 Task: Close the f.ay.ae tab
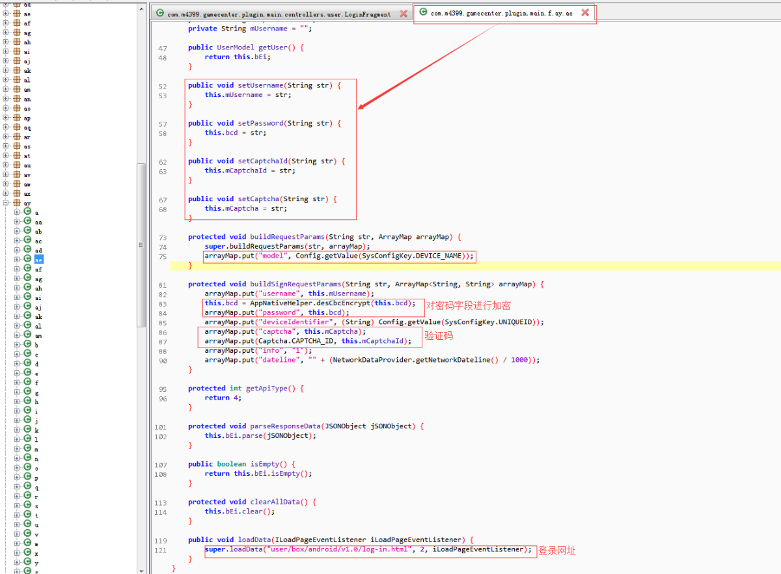[x=585, y=12]
